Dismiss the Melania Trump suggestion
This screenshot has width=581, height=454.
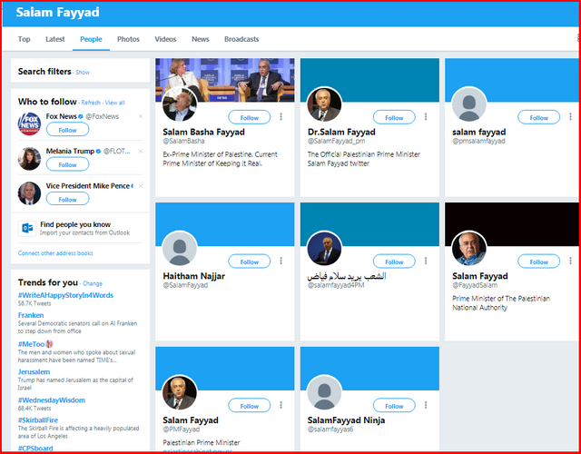pyautogui.click(x=141, y=152)
